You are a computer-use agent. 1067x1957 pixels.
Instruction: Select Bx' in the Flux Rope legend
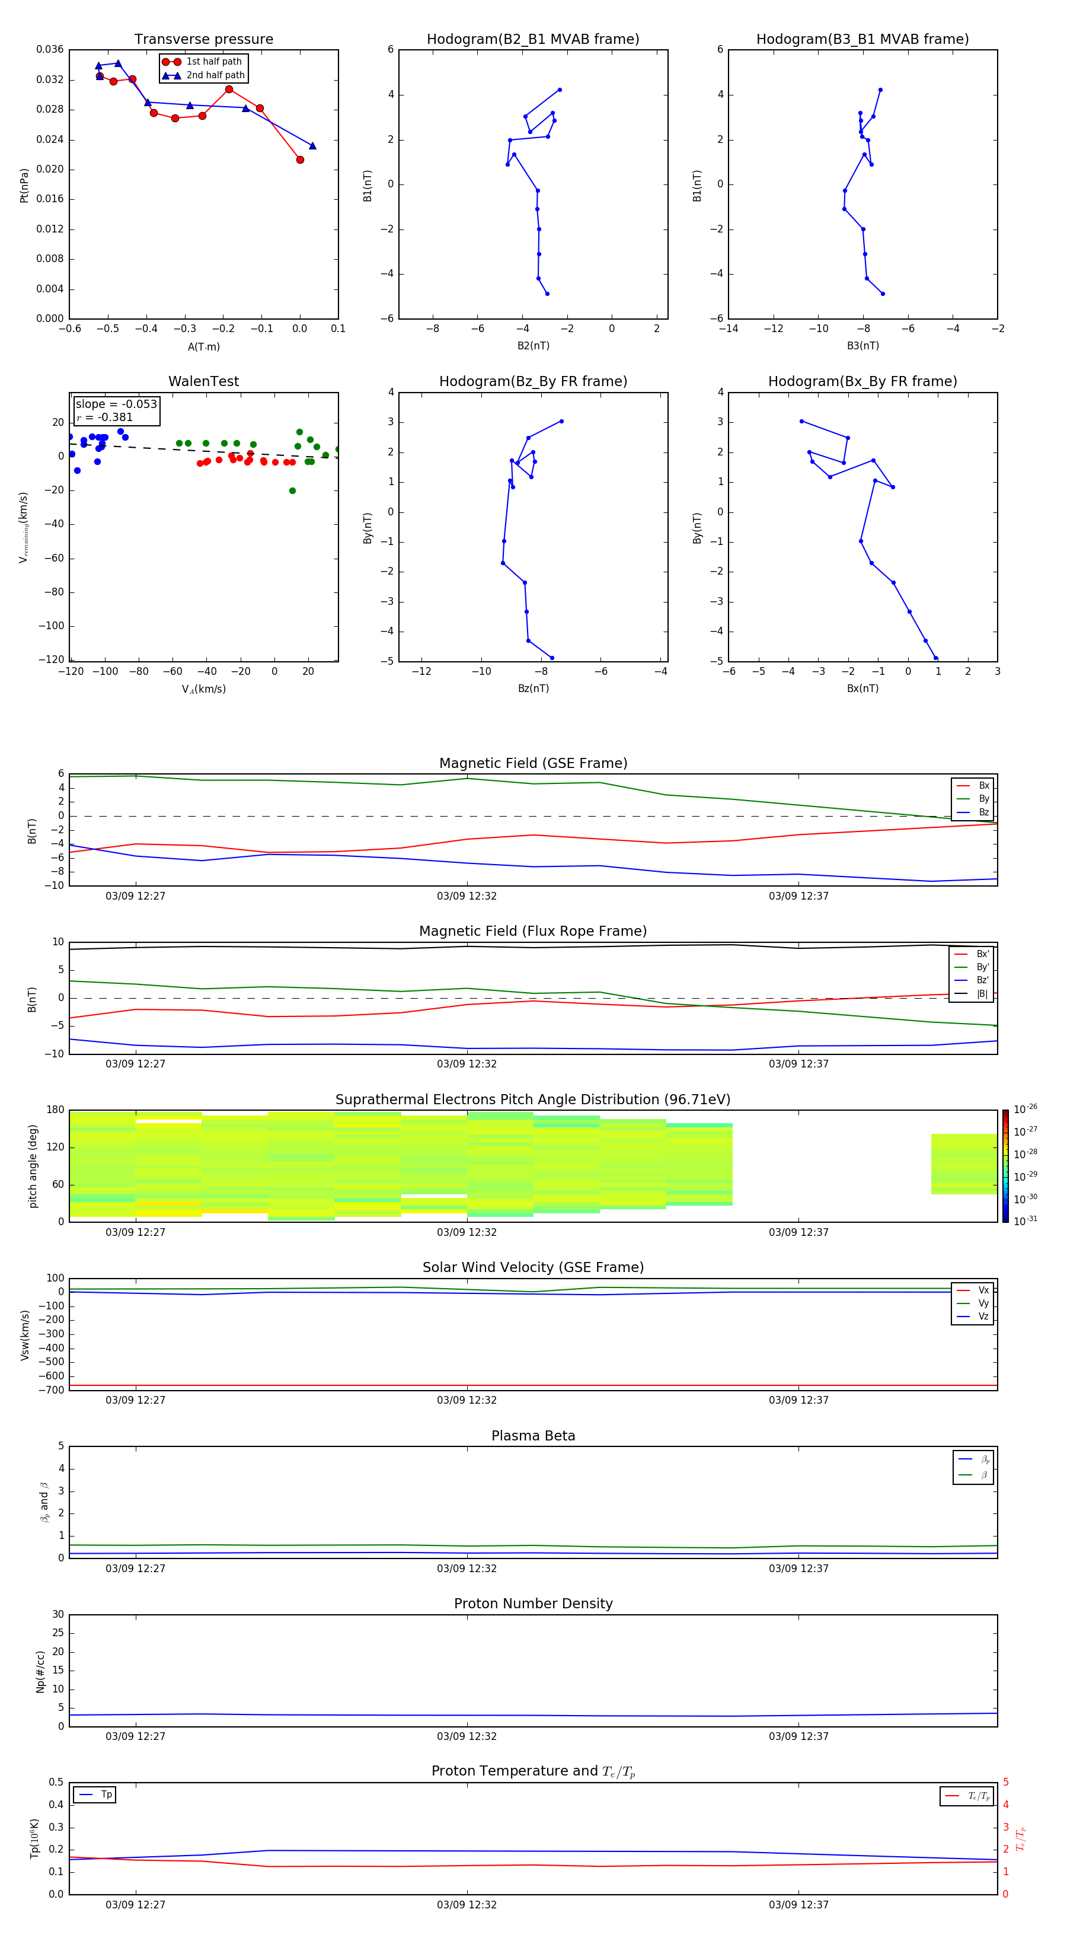pyautogui.click(x=972, y=954)
